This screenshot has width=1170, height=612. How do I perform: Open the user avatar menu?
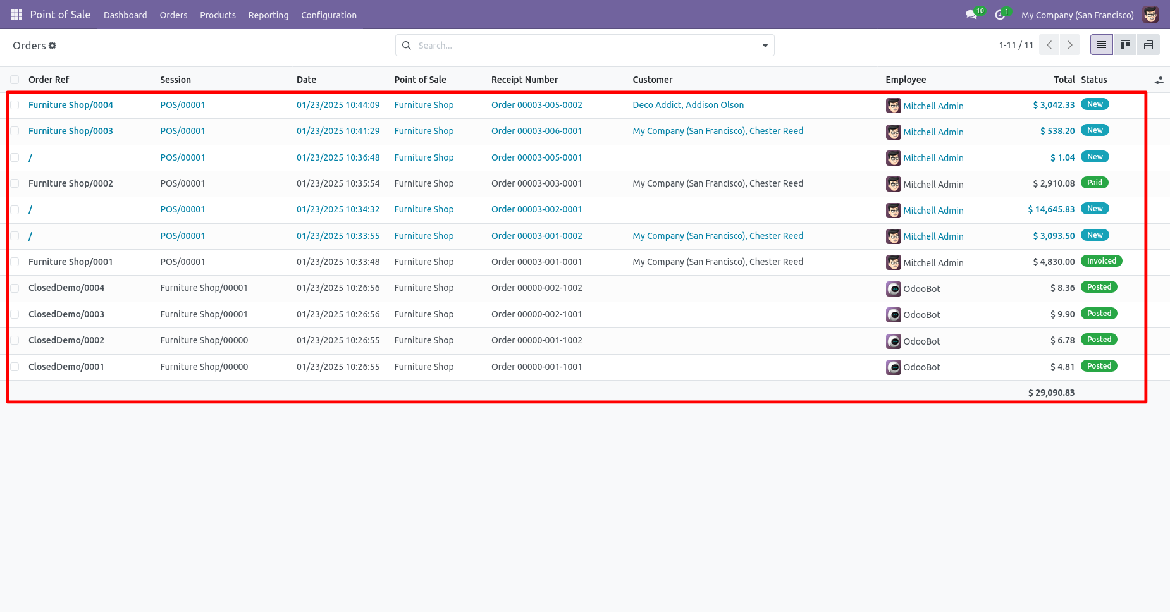click(x=1150, y=15)
